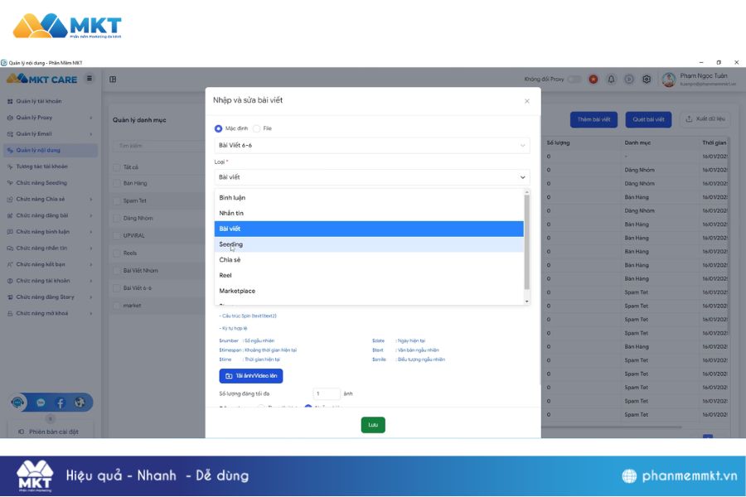The height and width of the screenshot is (497, 746).
Task: Click the Tải ảnh/Video lên button
Action: tap(250, 375)
